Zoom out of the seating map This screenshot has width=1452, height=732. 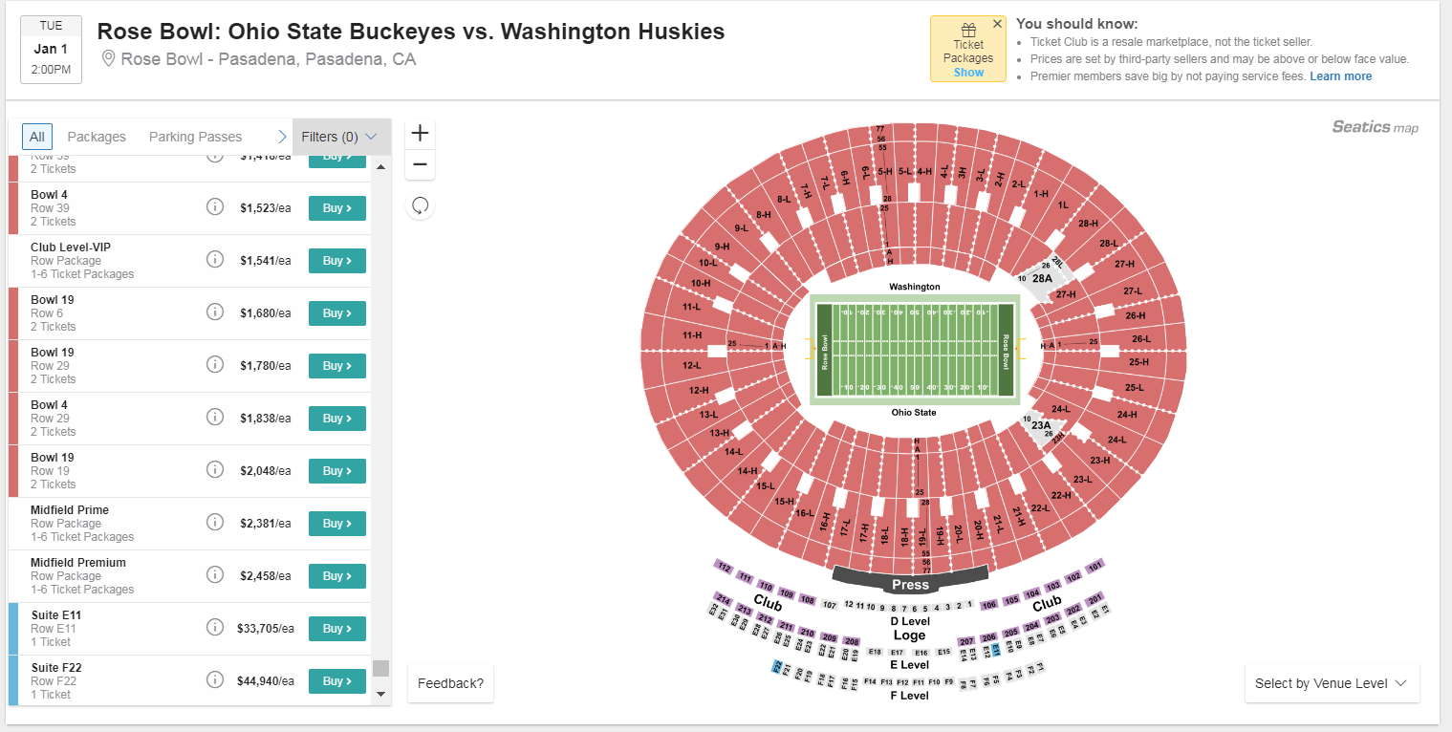420,164
